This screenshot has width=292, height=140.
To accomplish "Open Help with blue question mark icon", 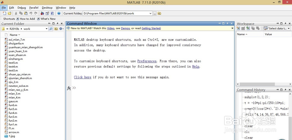I will pos(59,13).
